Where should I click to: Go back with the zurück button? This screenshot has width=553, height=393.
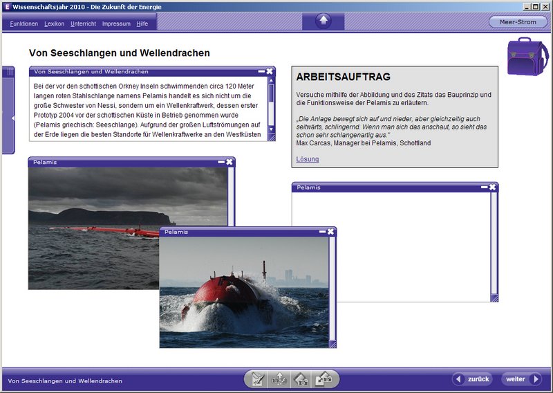point(472,379)
